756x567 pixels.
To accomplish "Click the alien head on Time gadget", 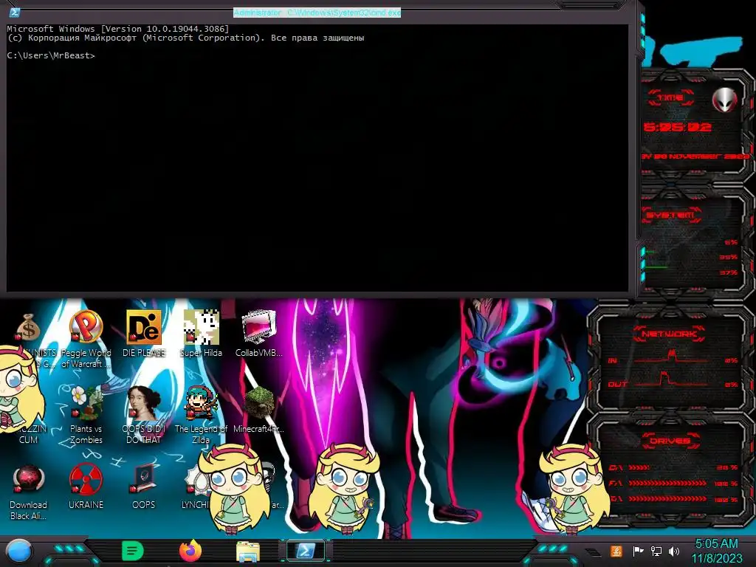I will [725, 100].
